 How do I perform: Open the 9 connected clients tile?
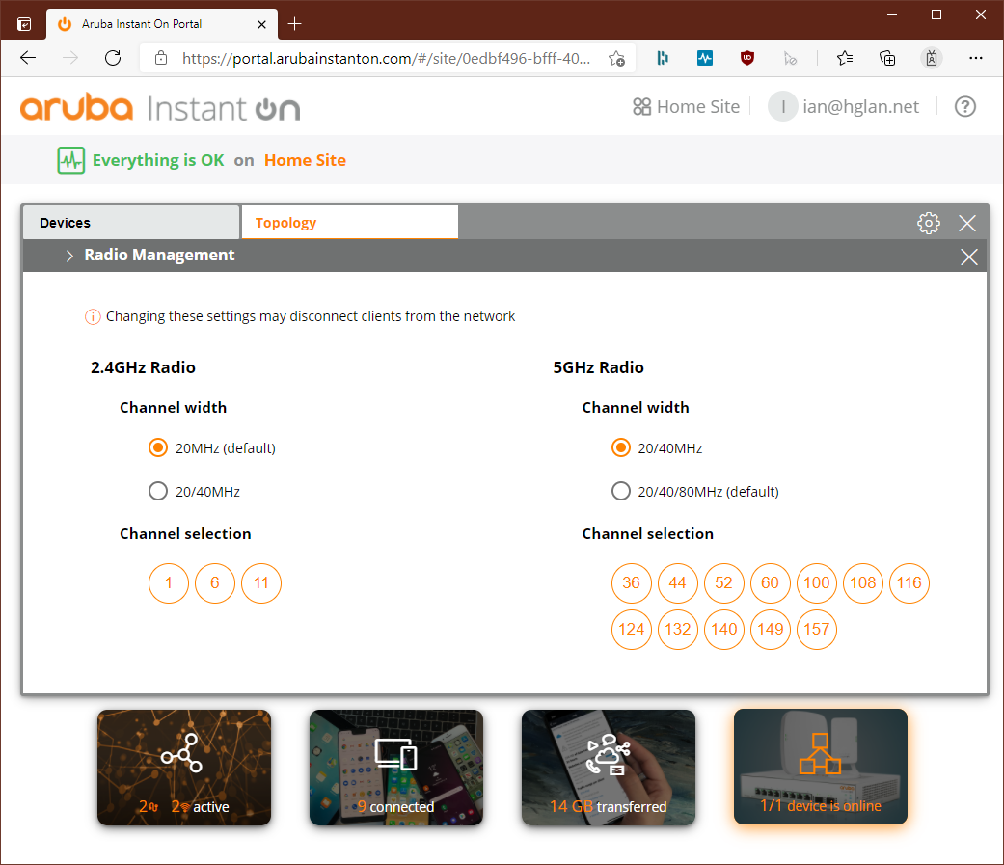coord(395,767)
